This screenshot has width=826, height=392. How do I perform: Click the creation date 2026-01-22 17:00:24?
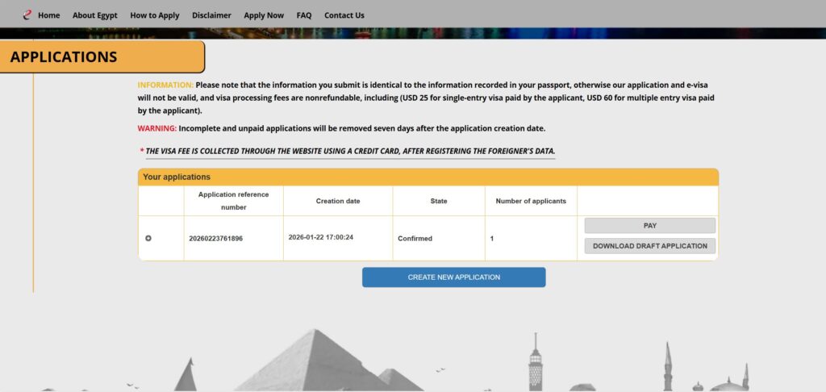tap(332, 237)
